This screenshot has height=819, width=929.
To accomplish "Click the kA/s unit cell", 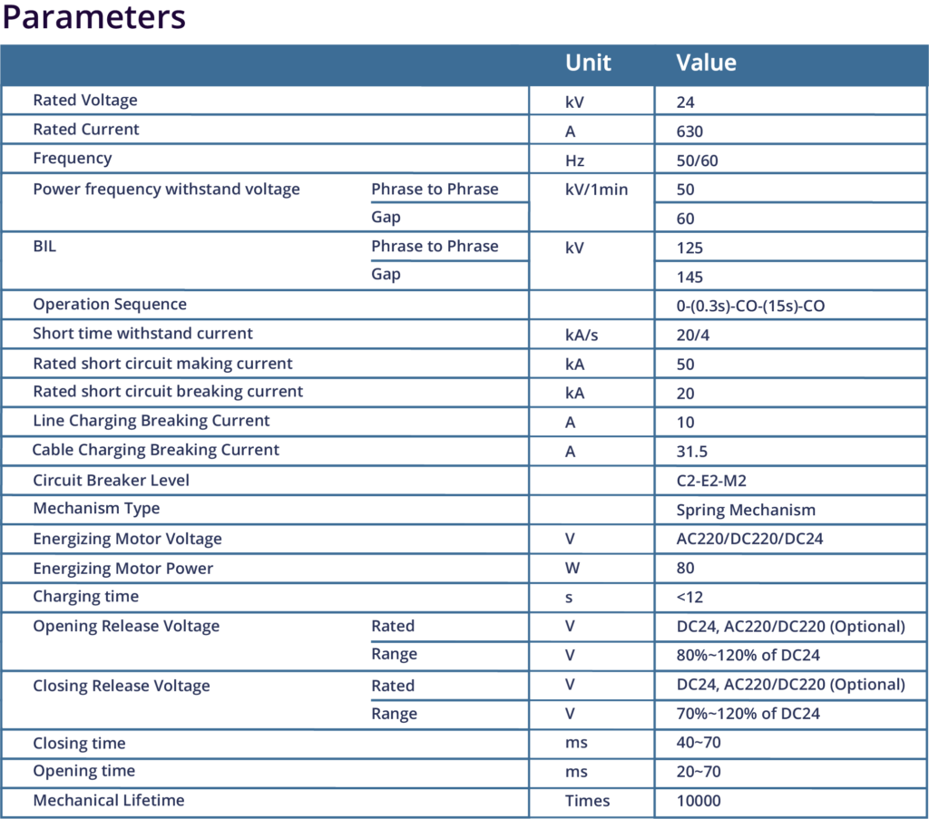I will coord(582,336).
